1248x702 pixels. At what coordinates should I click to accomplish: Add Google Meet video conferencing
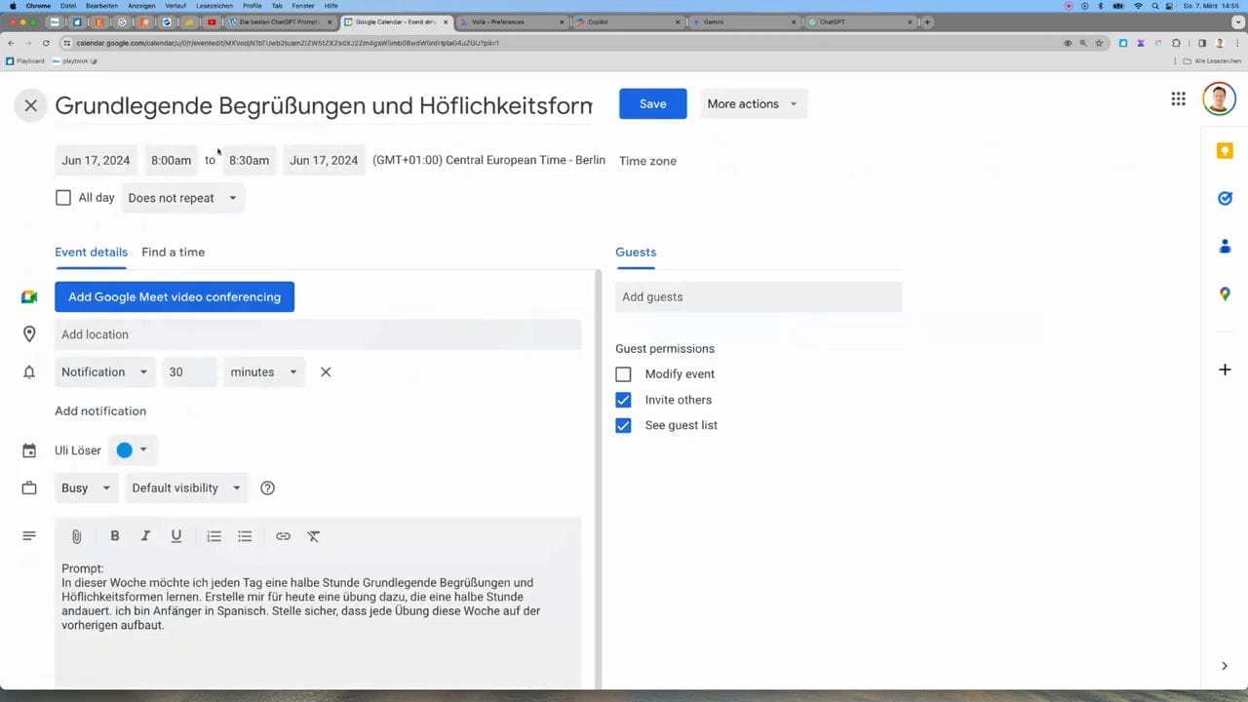pyautogui.click(x=175, y=297)
